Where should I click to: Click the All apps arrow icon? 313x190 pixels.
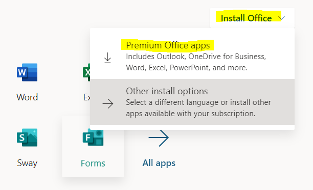click(159, 138)
